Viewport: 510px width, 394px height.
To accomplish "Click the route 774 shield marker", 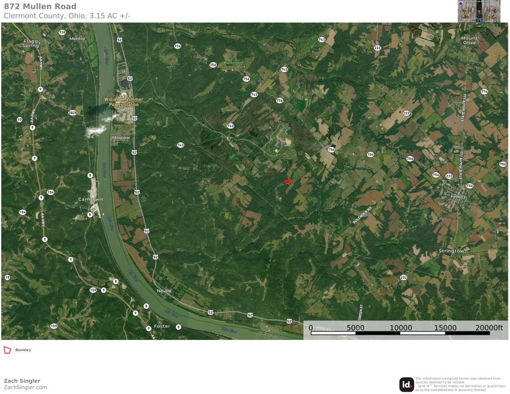I will (x=484, y=91).
